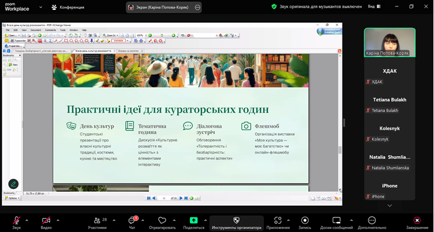Expand arrow next to Доски сообщений
The height and width of the screenshot is (232, 434).
pos(351,220)
